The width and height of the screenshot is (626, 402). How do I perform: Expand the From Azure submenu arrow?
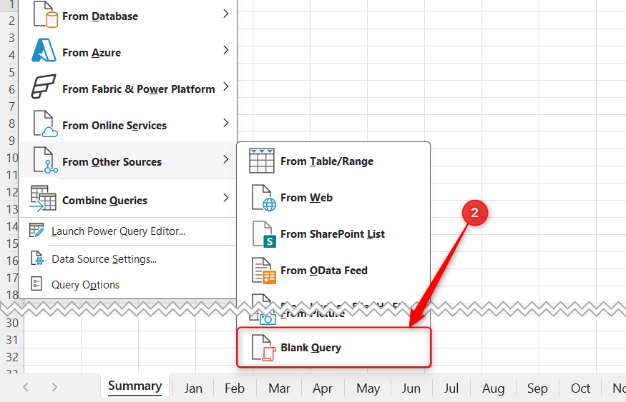tap(226, 50)
